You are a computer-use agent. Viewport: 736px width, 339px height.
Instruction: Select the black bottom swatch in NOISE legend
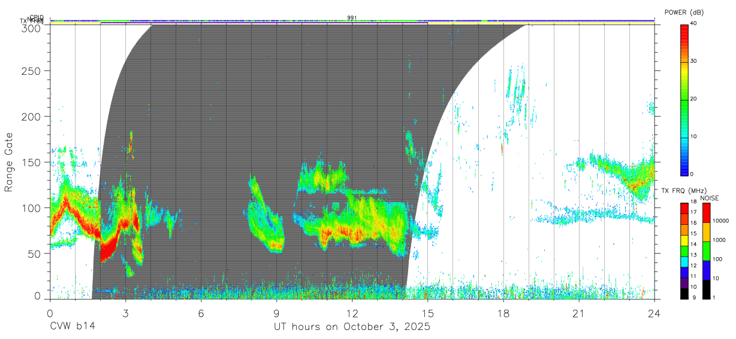[707, 289]
